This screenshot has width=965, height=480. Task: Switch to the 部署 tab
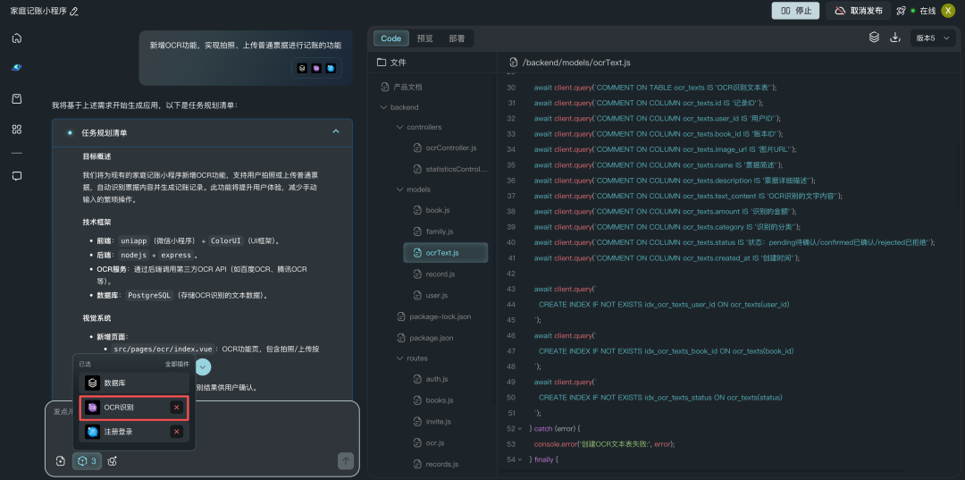tap(457, 38)
